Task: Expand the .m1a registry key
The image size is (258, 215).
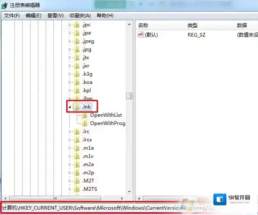Action: coord(70,148)
